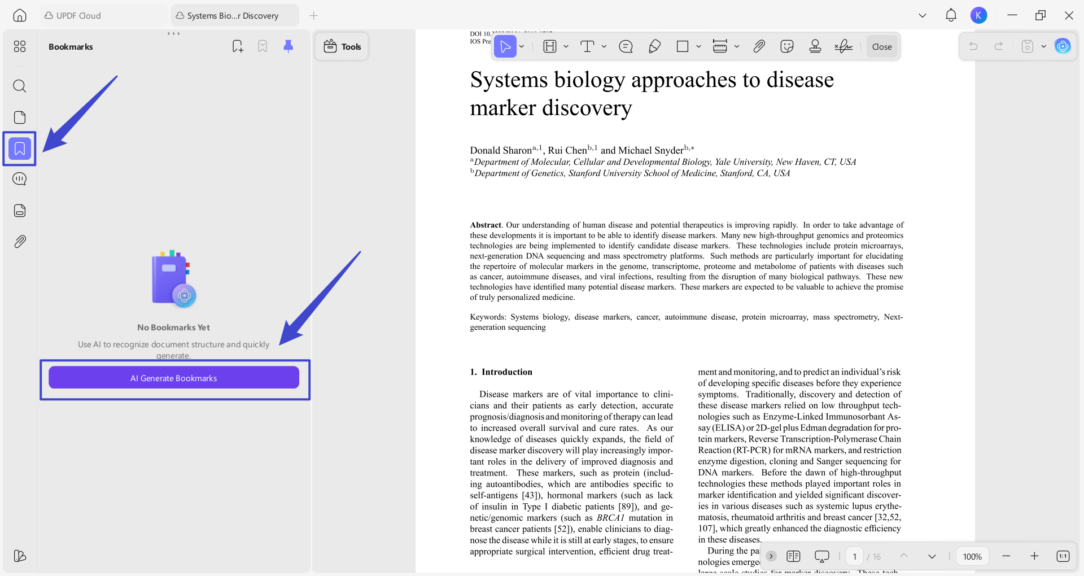Viewport: 1084px width, 576px height.
Task: Select the Attachment paperclip tool
Action: click(759, 46)
